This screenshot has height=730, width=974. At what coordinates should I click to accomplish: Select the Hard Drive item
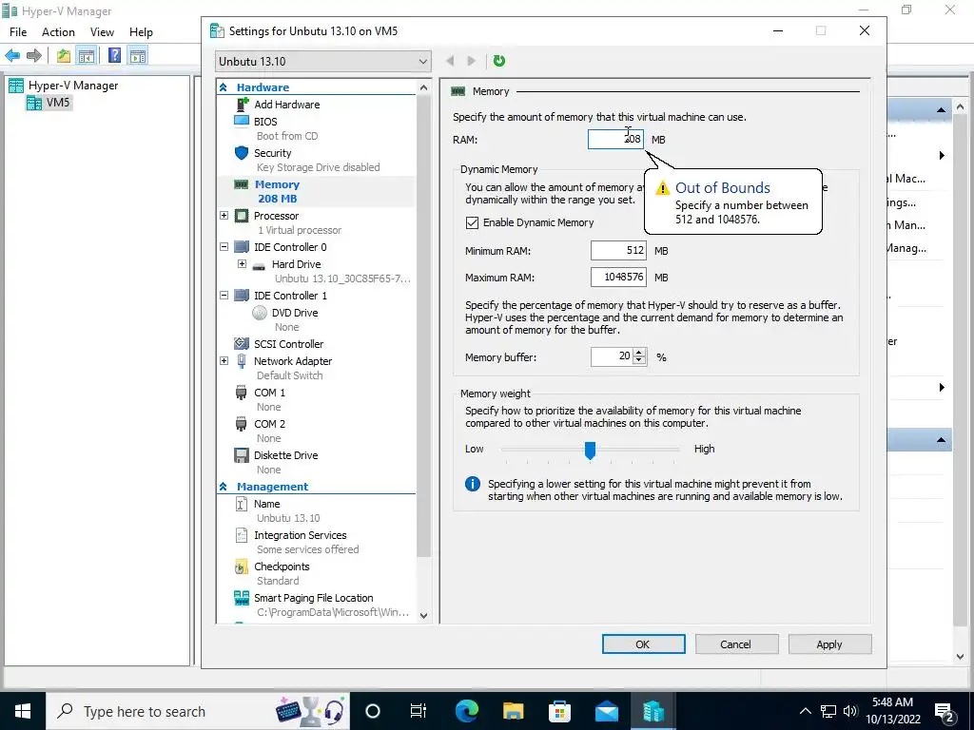[x=296, y=264]
